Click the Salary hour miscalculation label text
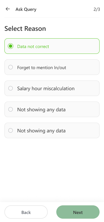Image resolution: width=104 pixels, height=222 pixels. [46, 89]
